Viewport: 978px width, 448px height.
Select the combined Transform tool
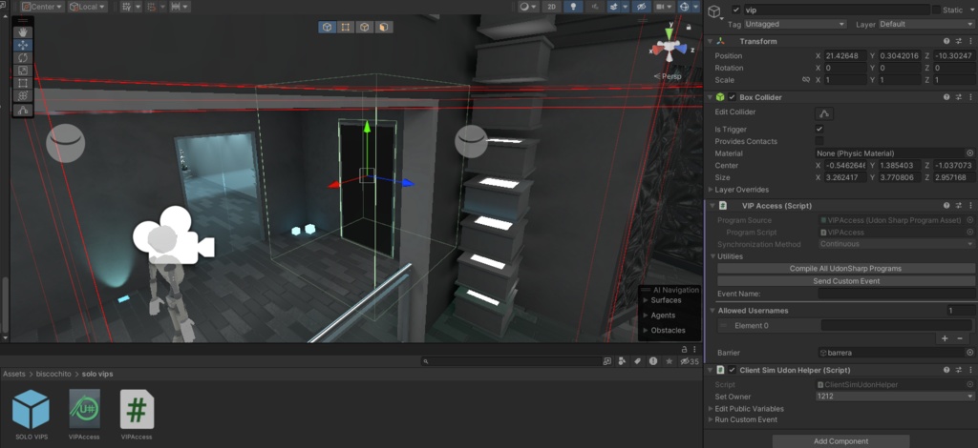(23, 95)
